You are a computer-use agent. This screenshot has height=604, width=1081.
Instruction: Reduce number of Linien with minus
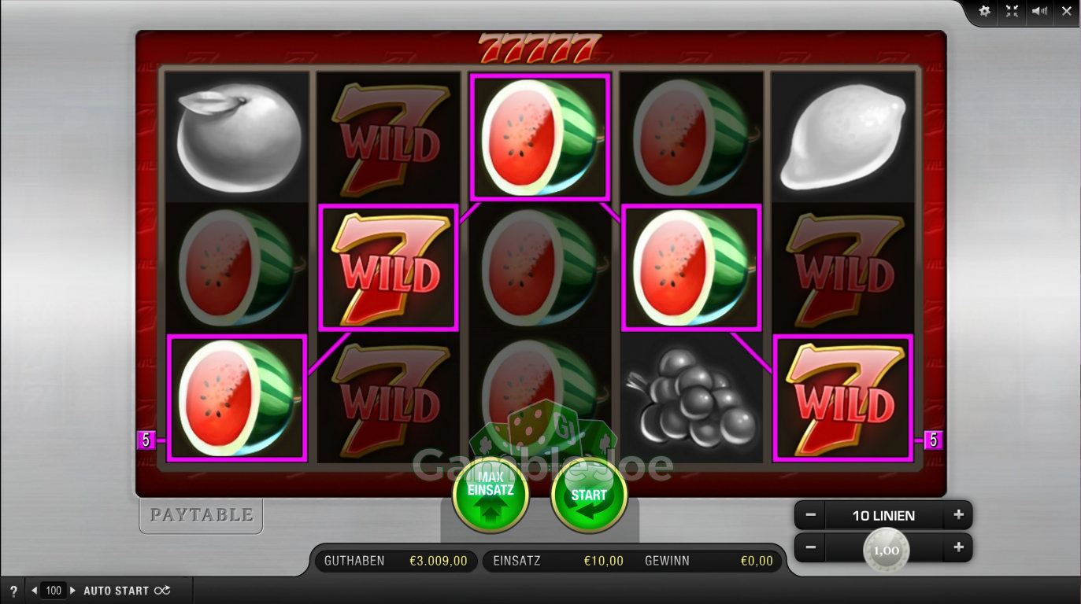coord(810,516)
